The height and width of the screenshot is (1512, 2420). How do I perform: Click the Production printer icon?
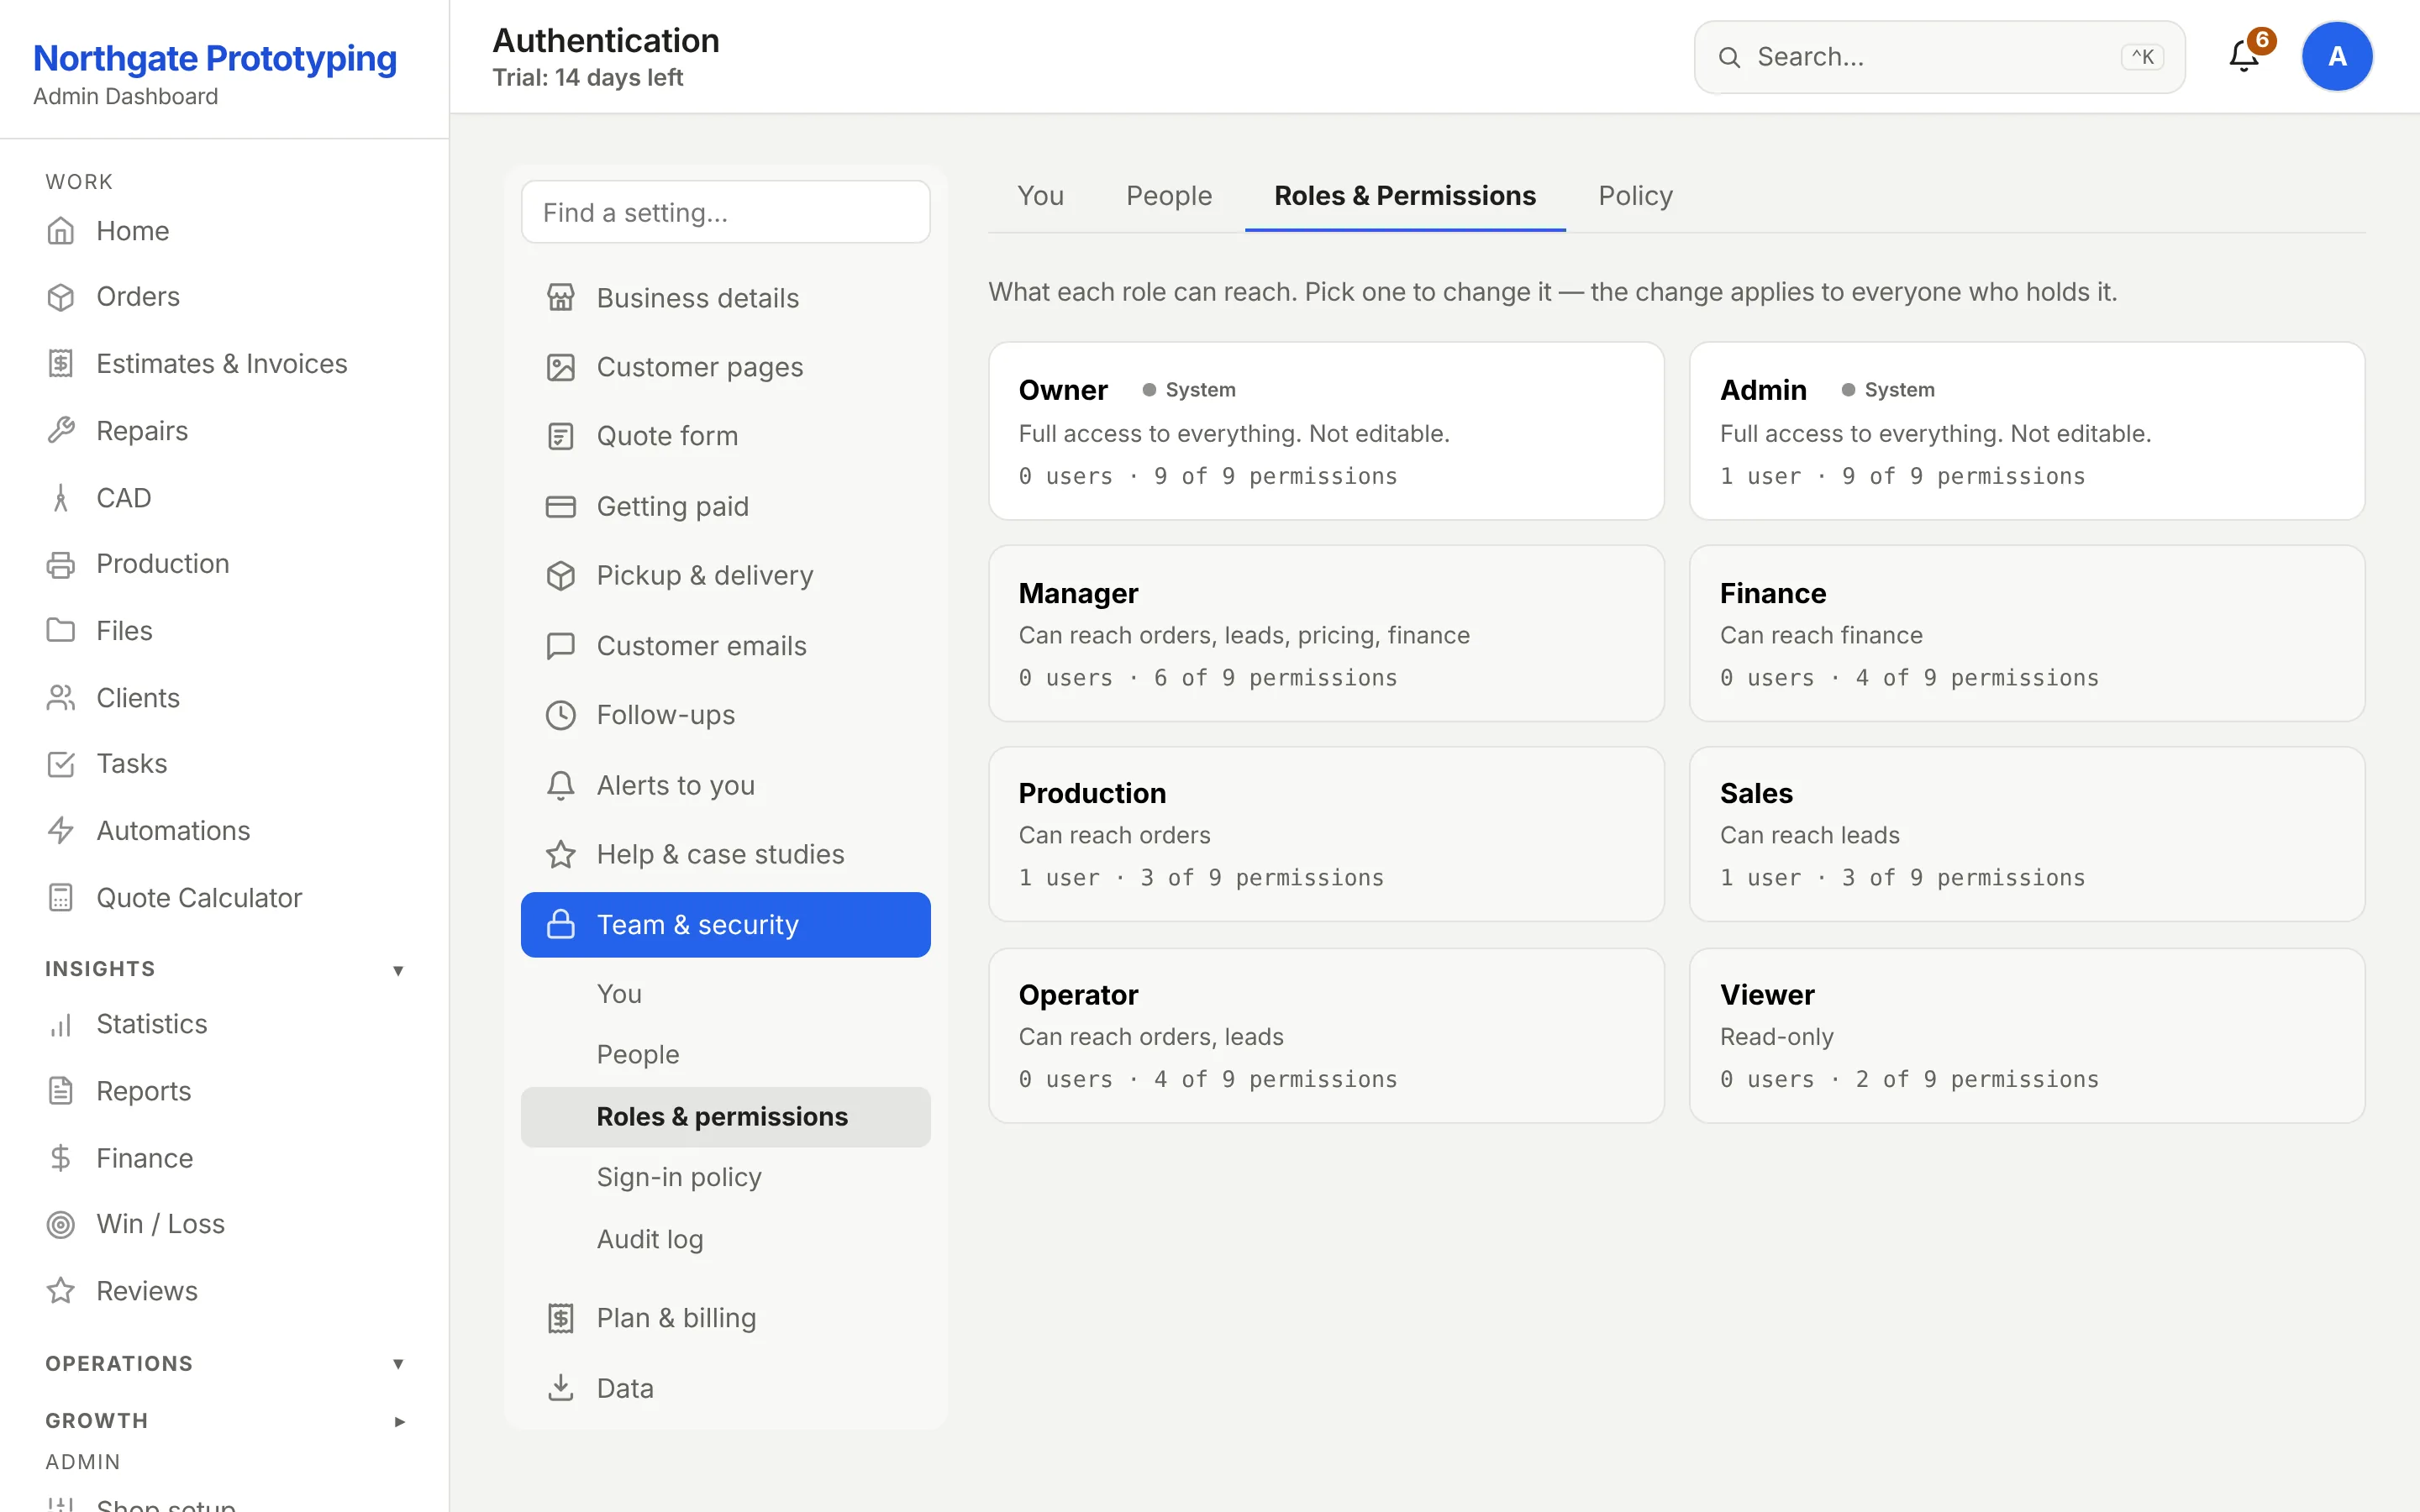pyautogui.click(x=61, y=564)
